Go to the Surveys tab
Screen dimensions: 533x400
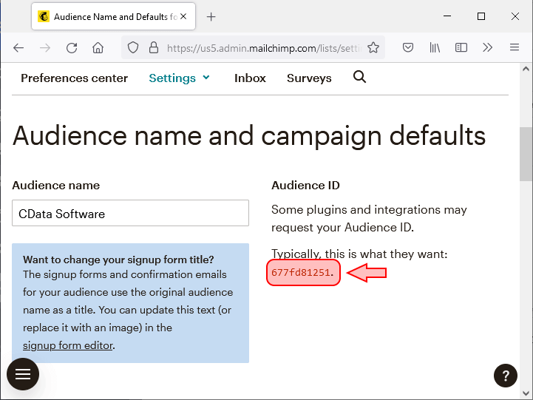(x=309, y=78)
